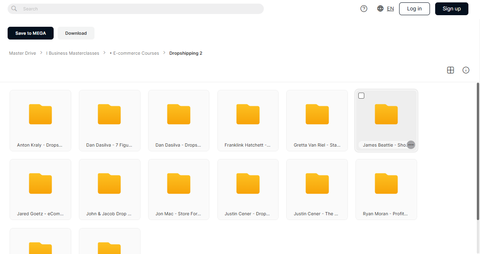This screenshot has height=254, width=480.
Task: Open the Dan Dasilva 7 Figu... folder icon
Action: [109, 114]
